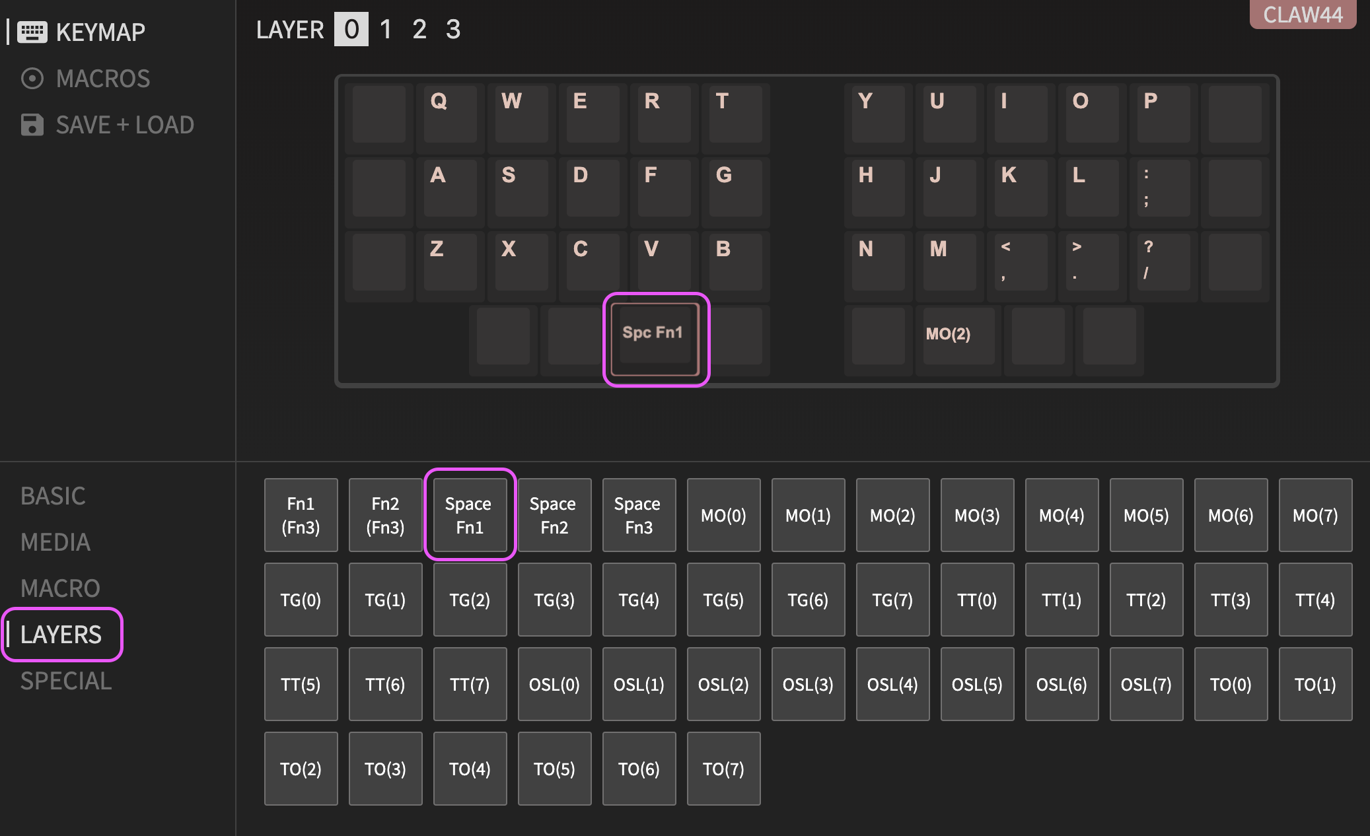Screen dimensions: 1370x836
Task: Choose the TG(3) layer toggle keycode
Action: tap(554, 600)
